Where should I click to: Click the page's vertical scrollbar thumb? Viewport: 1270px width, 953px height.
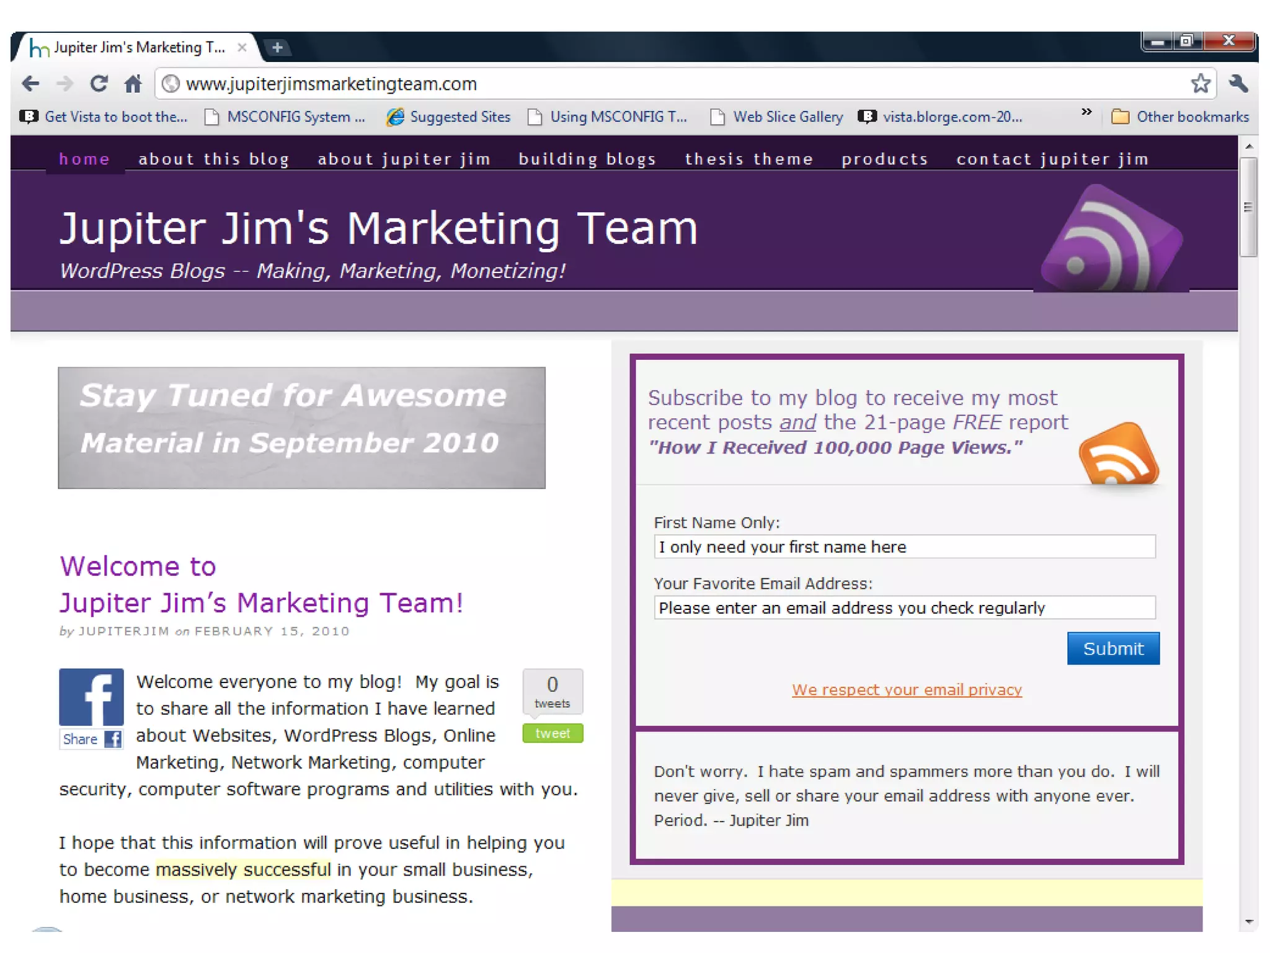coord(1248,207)
